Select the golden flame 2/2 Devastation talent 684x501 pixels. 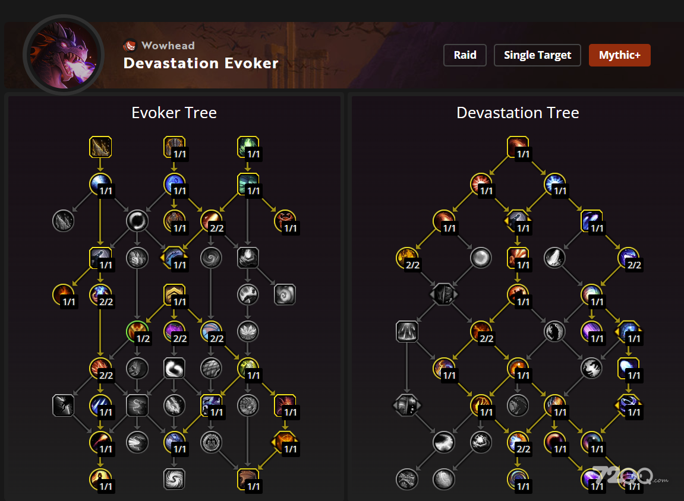coord(407,258)
